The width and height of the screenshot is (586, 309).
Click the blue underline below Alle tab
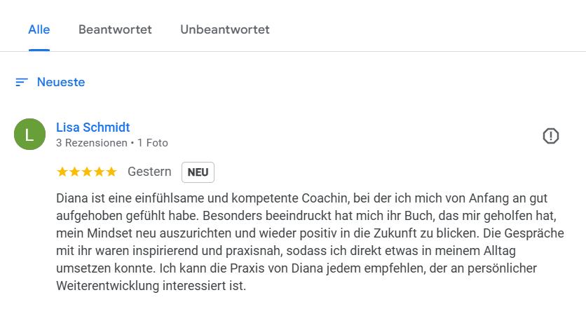click(39, 50)
